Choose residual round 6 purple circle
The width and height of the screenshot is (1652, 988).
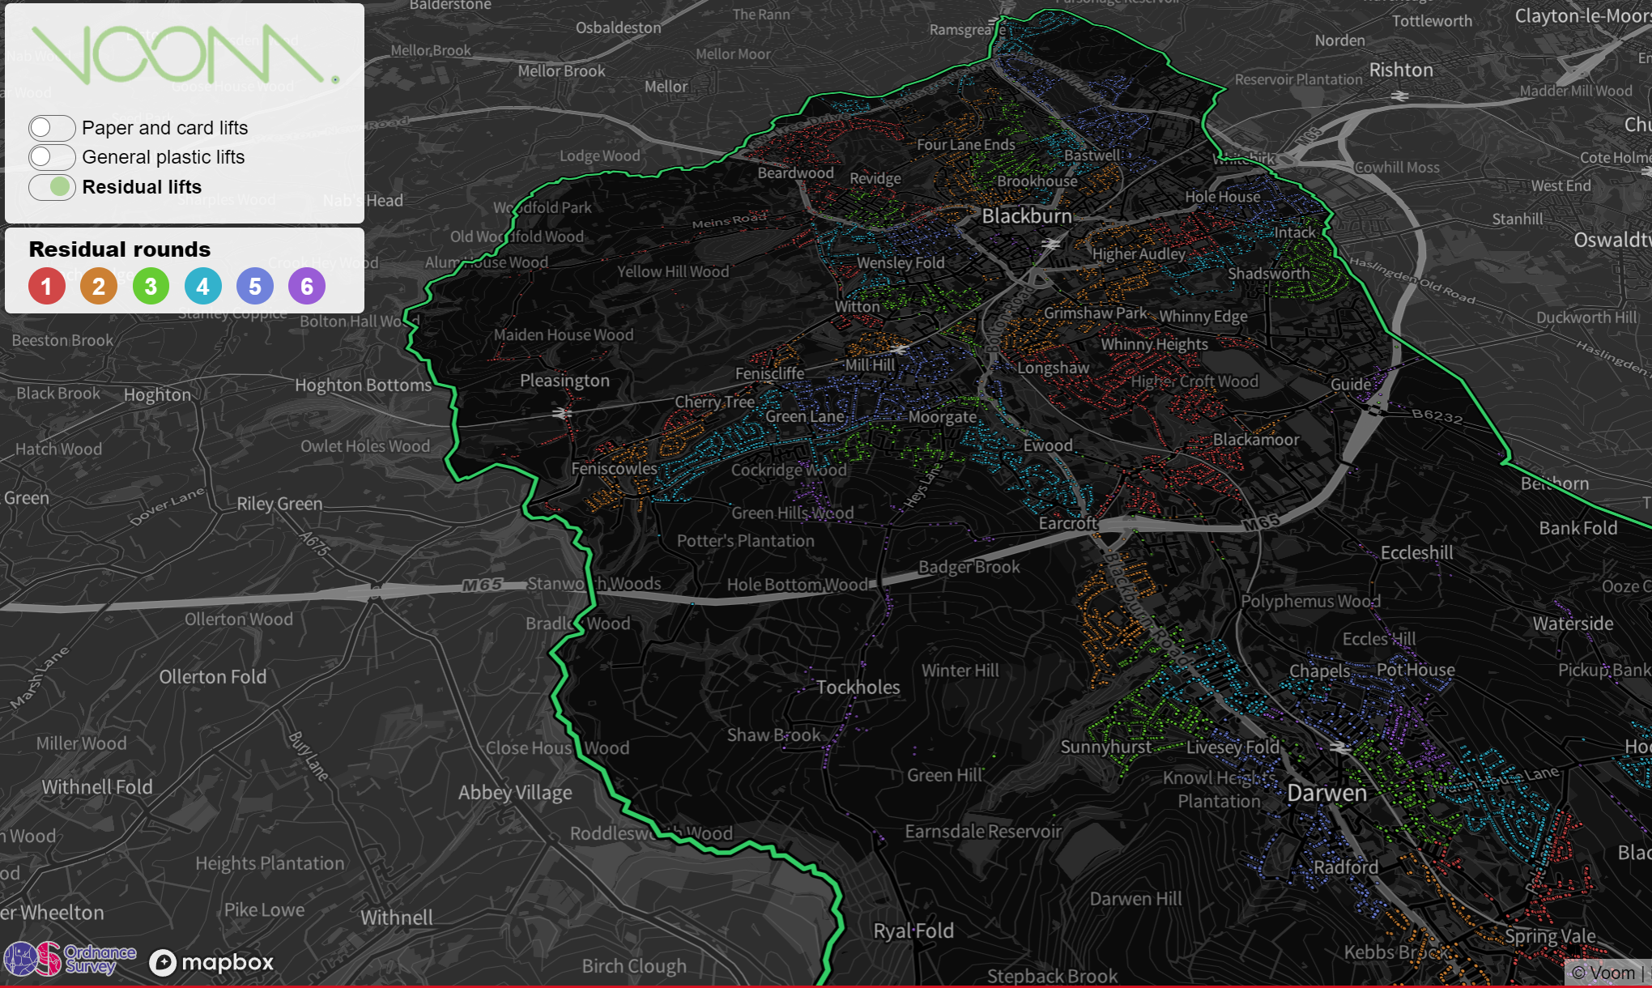307,286
